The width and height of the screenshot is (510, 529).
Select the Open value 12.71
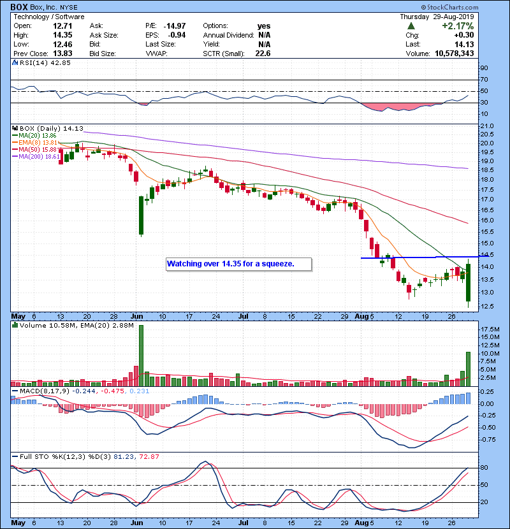[x=62, y=26]
